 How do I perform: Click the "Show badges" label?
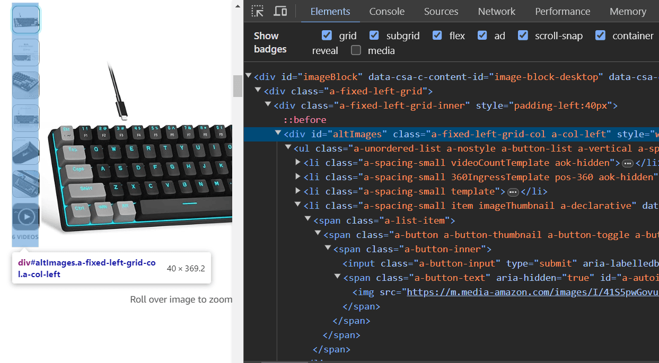click(270, 42)
